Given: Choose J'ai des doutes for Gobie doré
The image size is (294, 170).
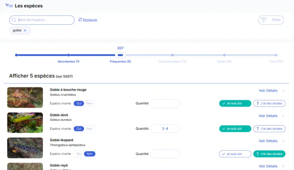Looking at the screenshot, I should [x=269, y=129].
